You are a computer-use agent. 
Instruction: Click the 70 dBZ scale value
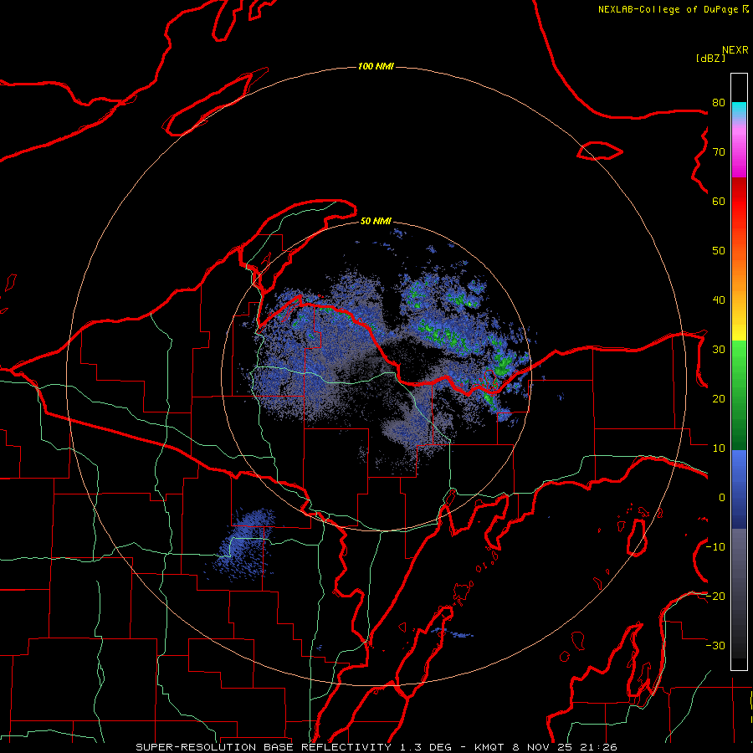coord(719,151)
